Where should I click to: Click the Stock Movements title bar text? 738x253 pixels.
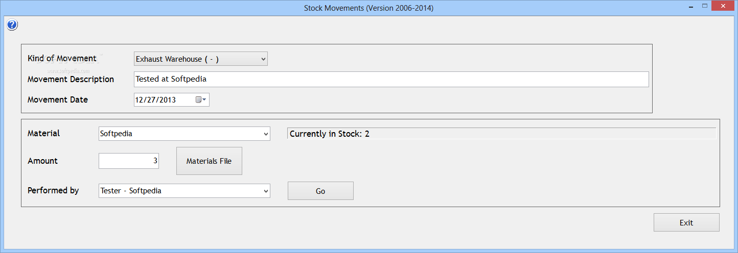[x=369, y=8]
